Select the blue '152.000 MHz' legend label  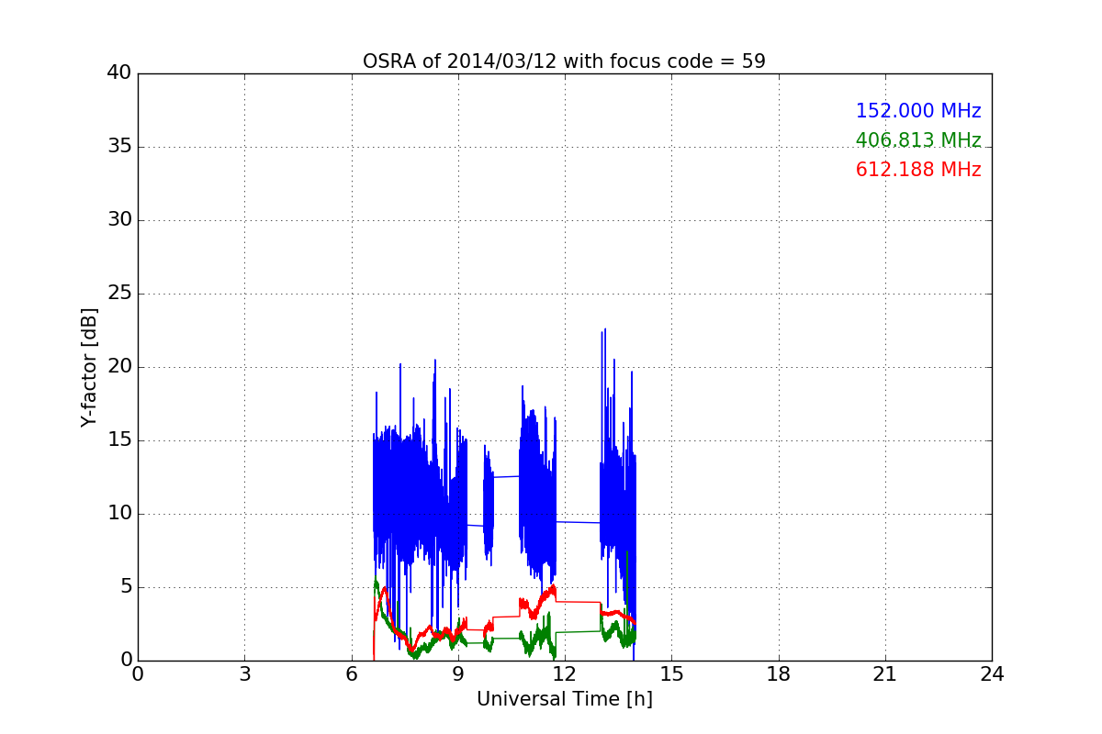click(x=918, y=111)
